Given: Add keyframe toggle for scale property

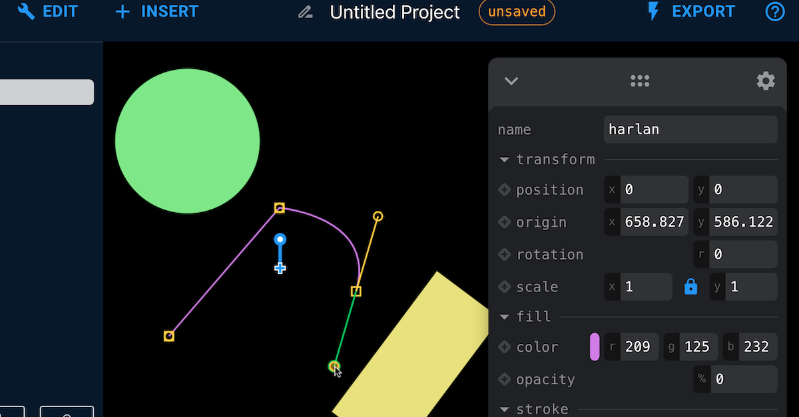Looking at the screenshot, I should (x=504, y=287).
